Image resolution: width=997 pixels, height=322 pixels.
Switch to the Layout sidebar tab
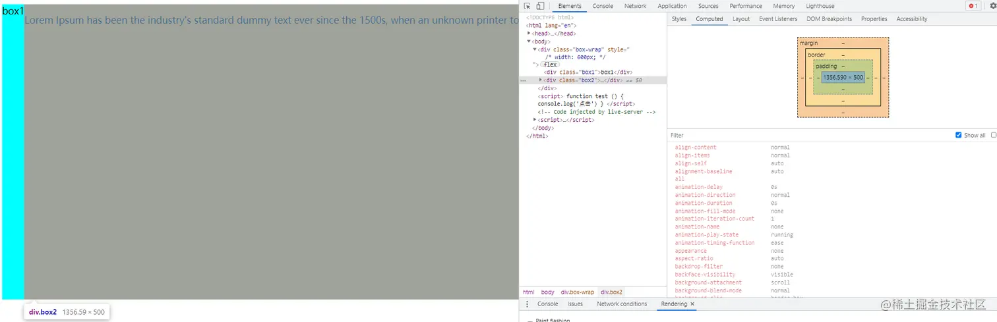(x=741, y=19)
